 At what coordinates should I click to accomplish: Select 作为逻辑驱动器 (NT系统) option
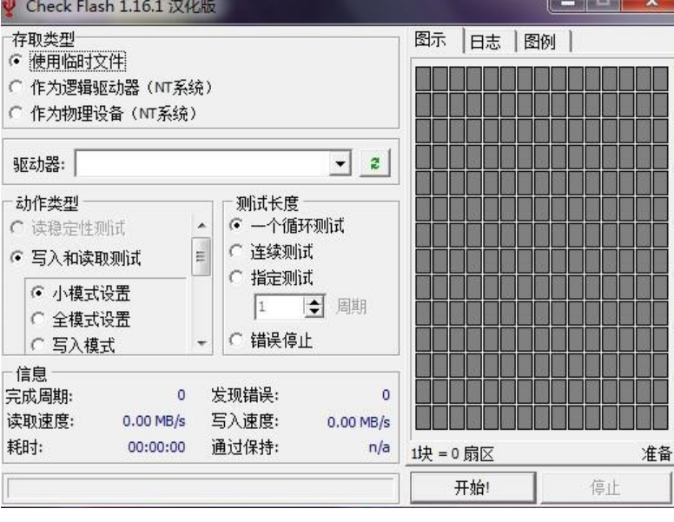tap(17, 87)
